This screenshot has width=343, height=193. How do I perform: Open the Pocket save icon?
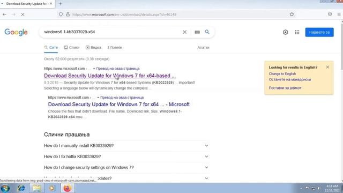330,14
